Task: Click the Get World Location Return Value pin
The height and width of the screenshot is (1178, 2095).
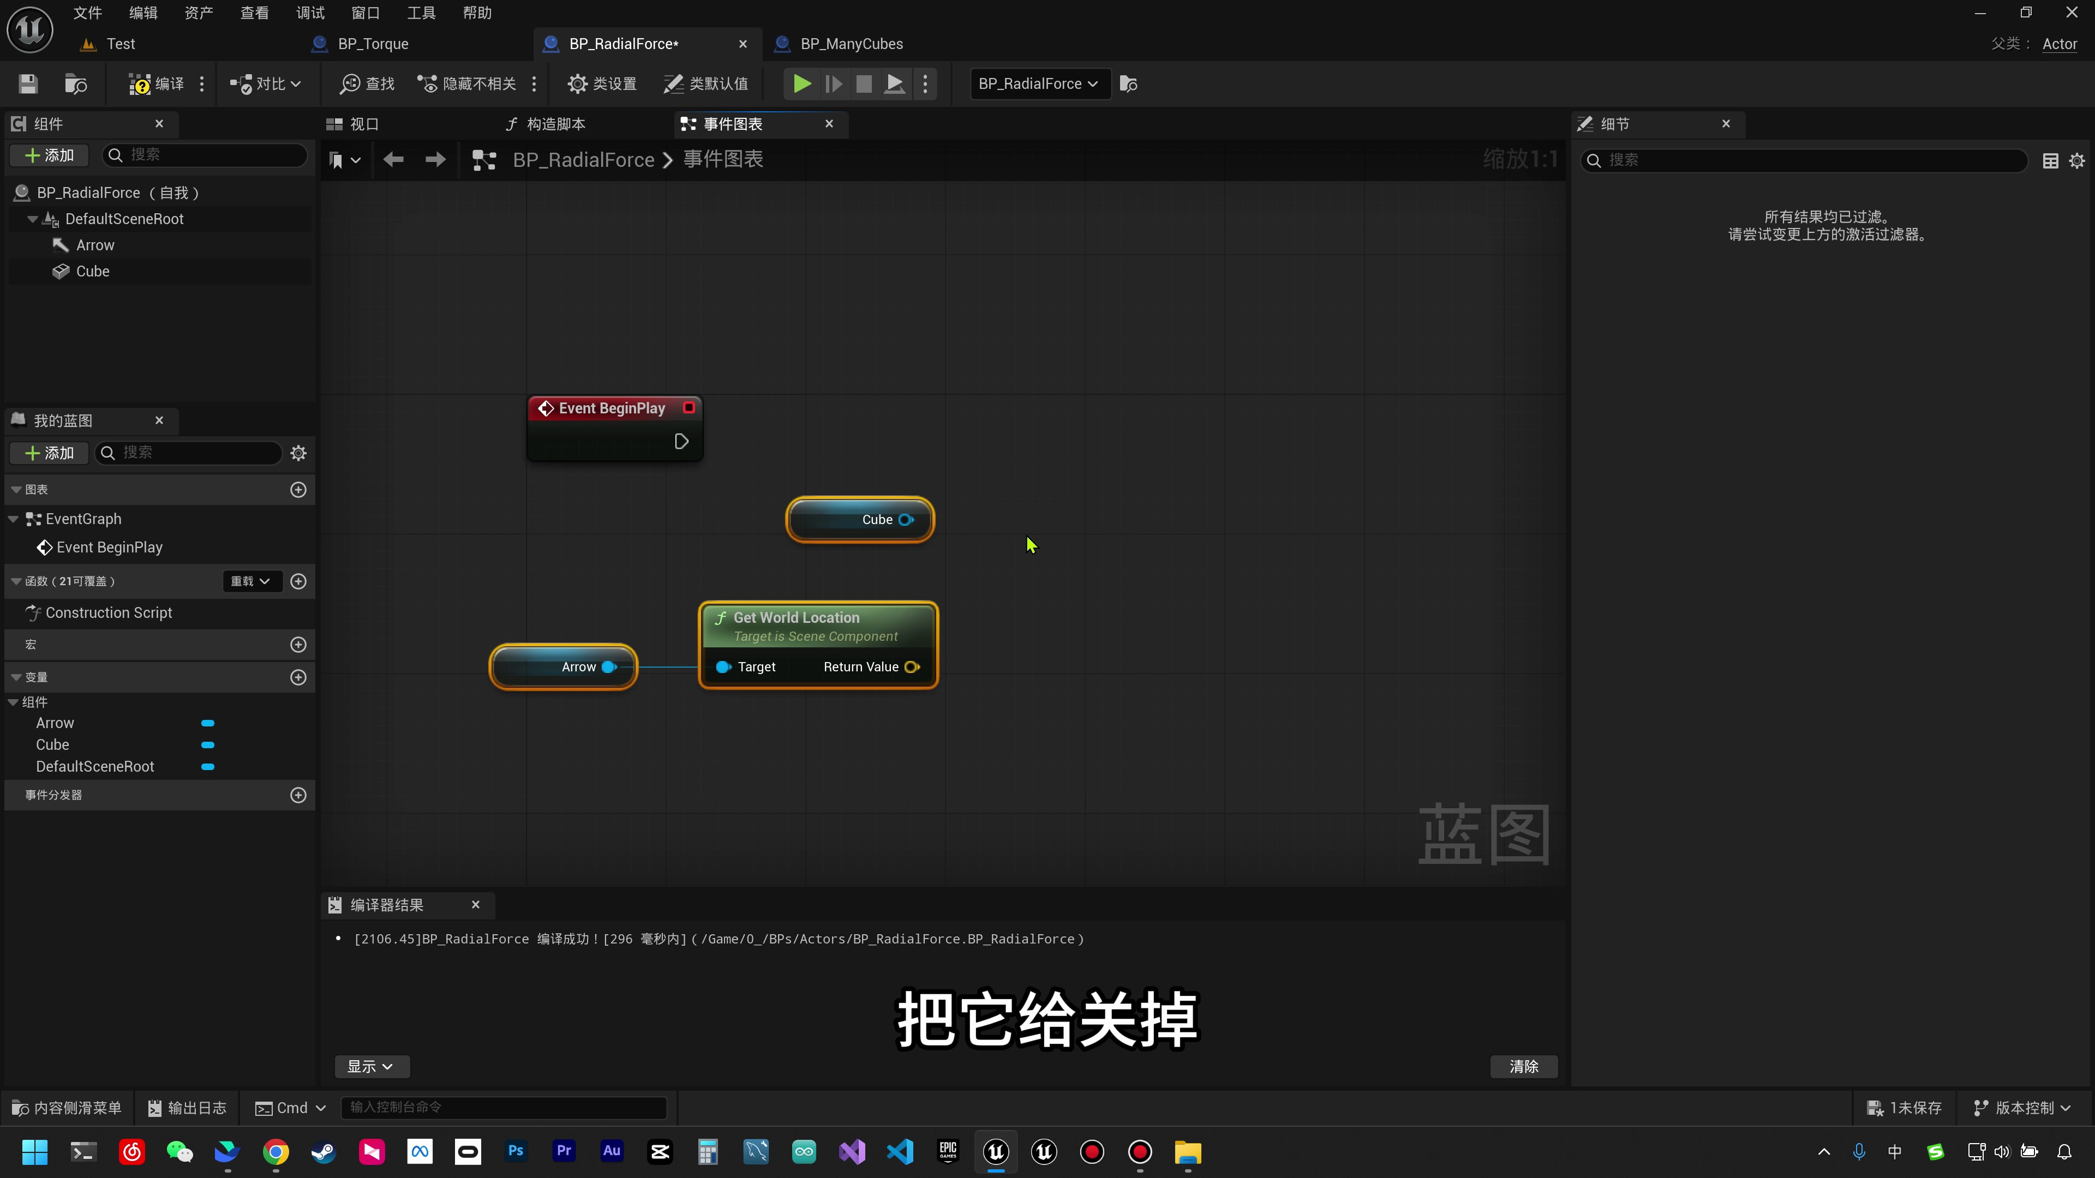Action: click(x=913, y=666)
